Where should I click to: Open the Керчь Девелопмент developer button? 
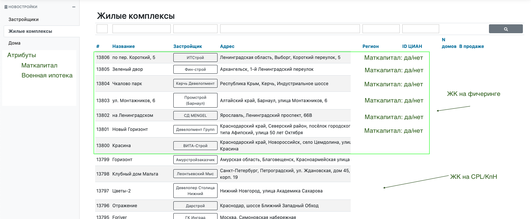[195, 83]
